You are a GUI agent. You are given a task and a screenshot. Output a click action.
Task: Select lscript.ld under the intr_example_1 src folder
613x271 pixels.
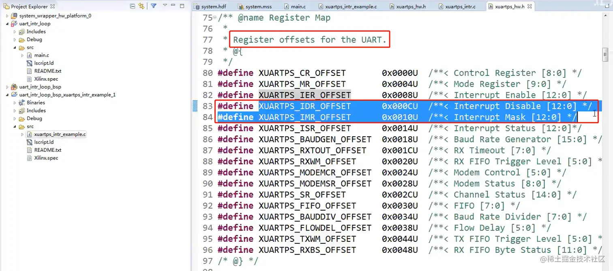click(x=44, y=142)
